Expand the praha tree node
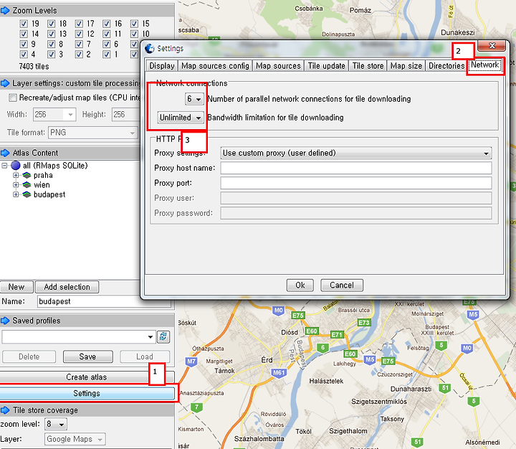Screen dimensions: 516x449 (x=16, y=175)
